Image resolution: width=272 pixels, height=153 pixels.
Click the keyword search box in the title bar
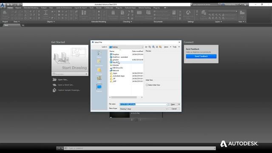click(x=204, y=5)
